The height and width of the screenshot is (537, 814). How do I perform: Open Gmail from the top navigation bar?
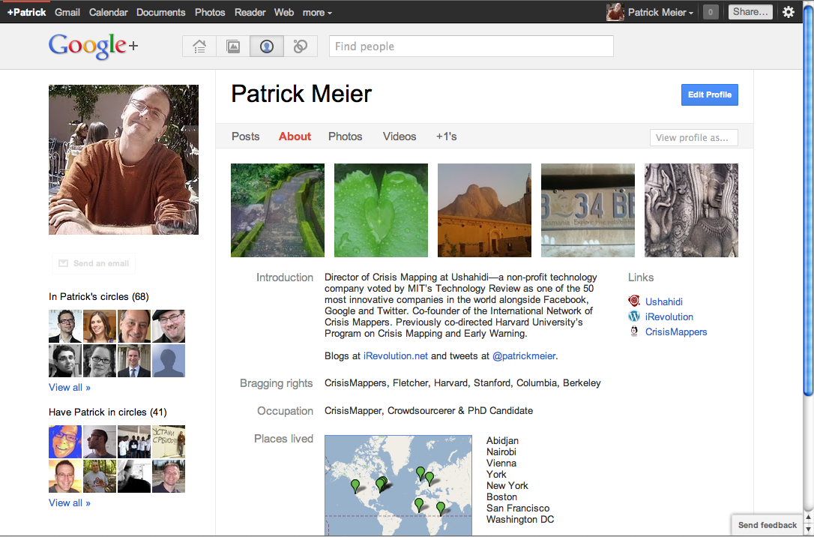tap(67, 13)
